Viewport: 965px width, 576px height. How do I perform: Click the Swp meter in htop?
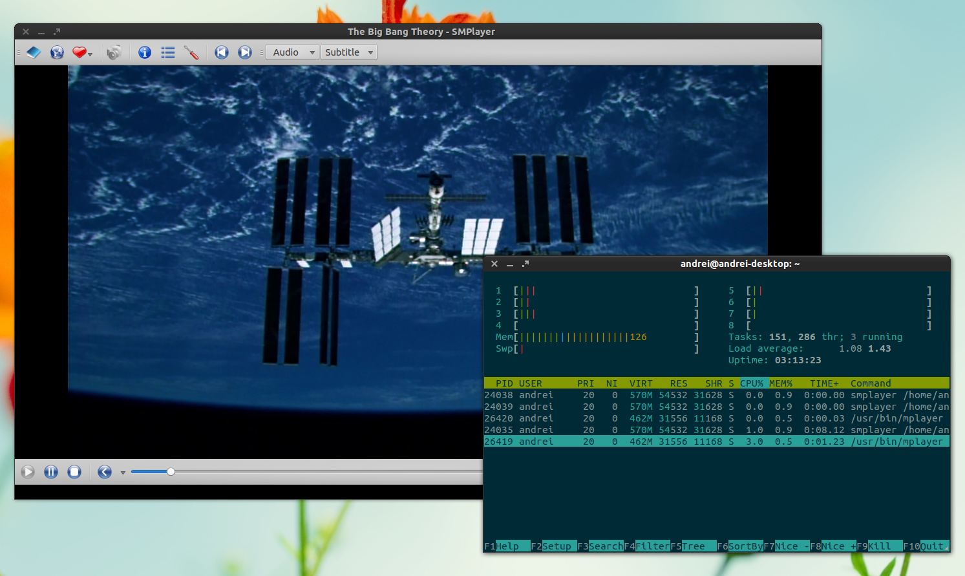click(x=597, y=348)
